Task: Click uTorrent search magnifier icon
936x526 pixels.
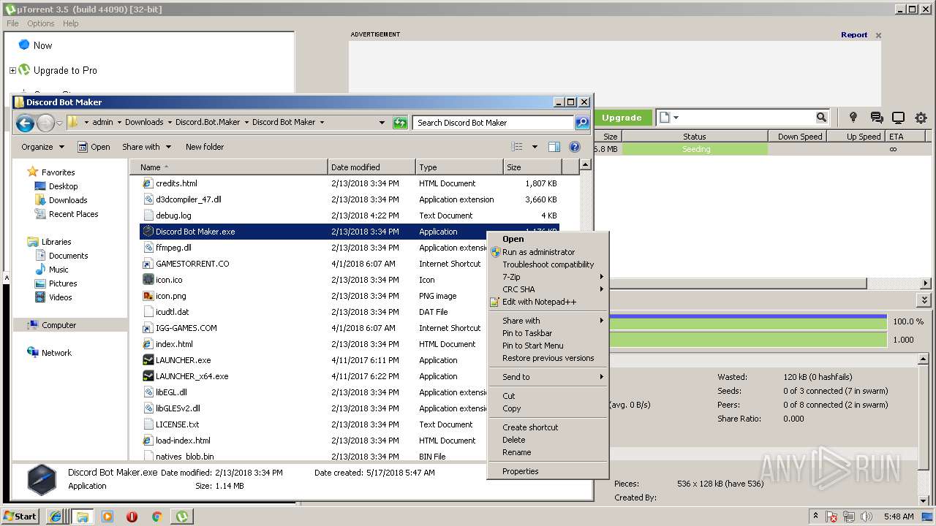Action: (x=821, y=118)
